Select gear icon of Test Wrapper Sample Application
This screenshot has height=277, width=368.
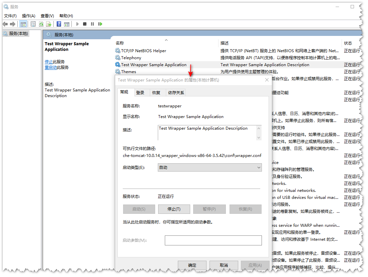(117, 65)
